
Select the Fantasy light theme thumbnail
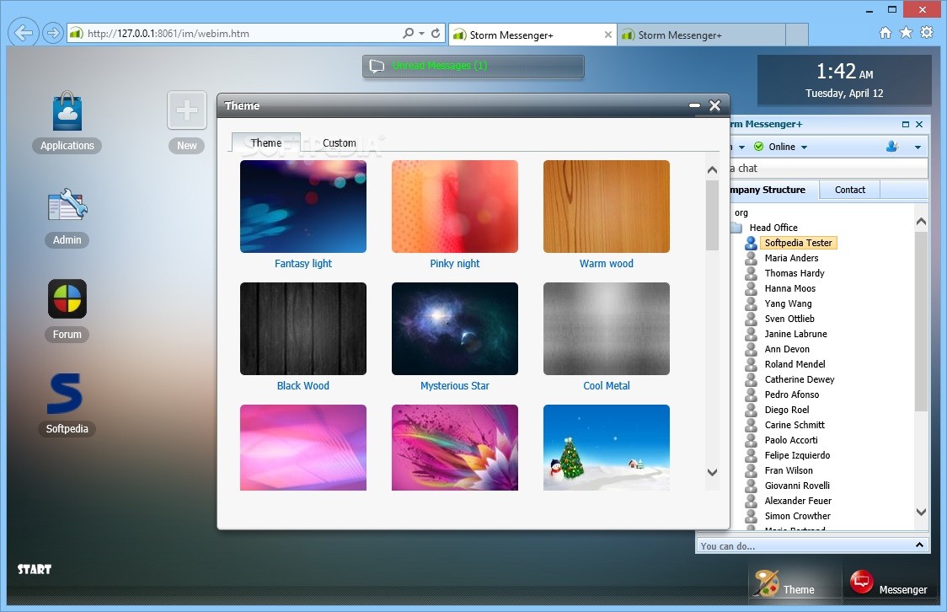click(x=303, y=207)
